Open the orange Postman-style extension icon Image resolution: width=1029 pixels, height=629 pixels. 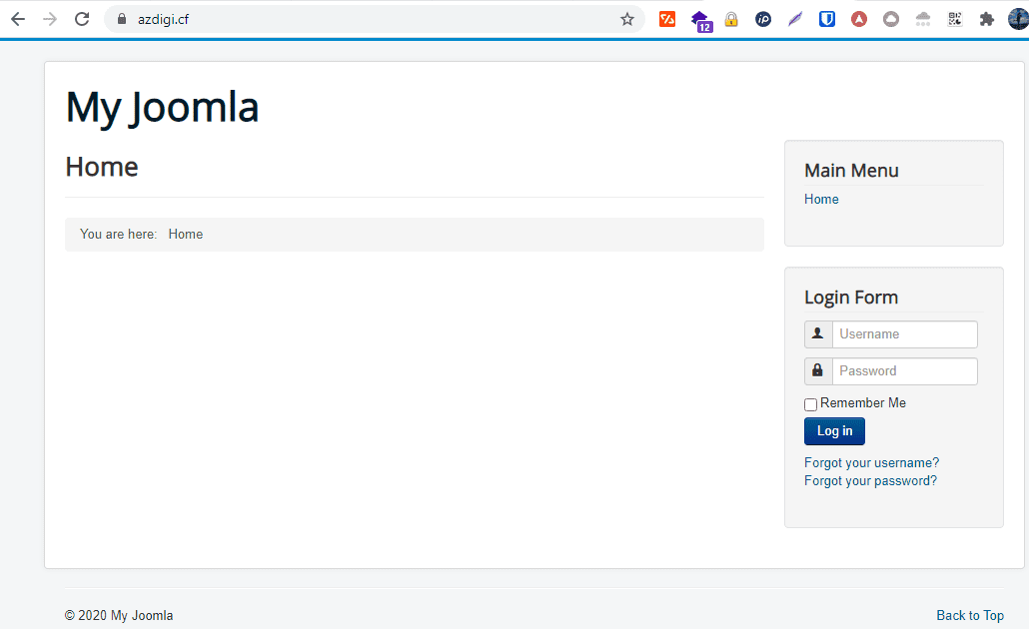667,19
